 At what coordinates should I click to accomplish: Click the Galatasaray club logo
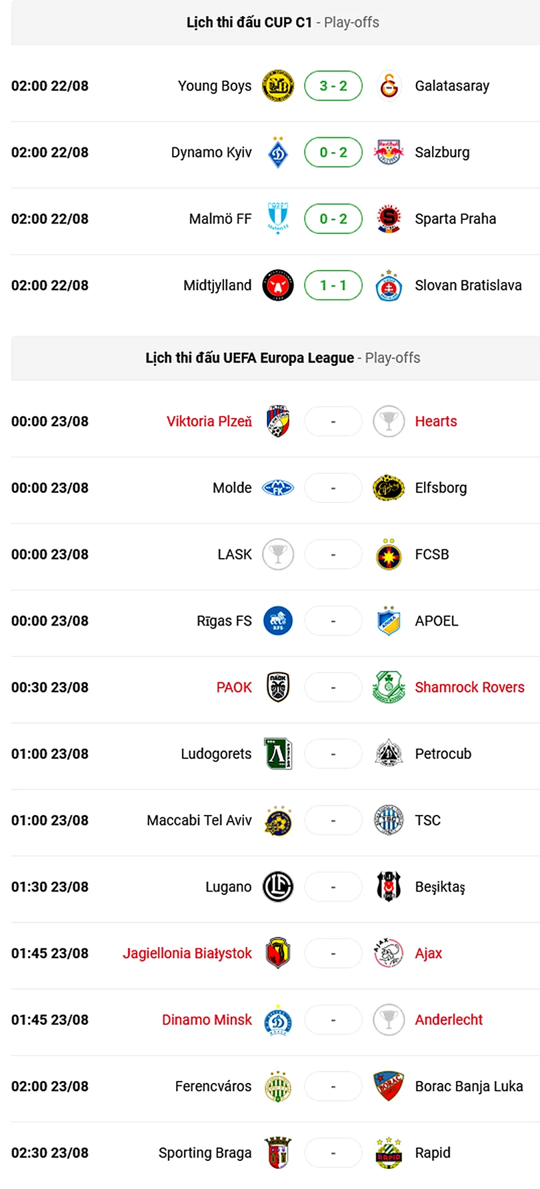click(x=389, y=86)
